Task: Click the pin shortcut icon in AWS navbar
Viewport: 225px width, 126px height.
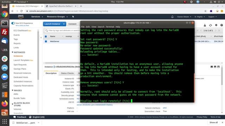Action: coord(73,17)
